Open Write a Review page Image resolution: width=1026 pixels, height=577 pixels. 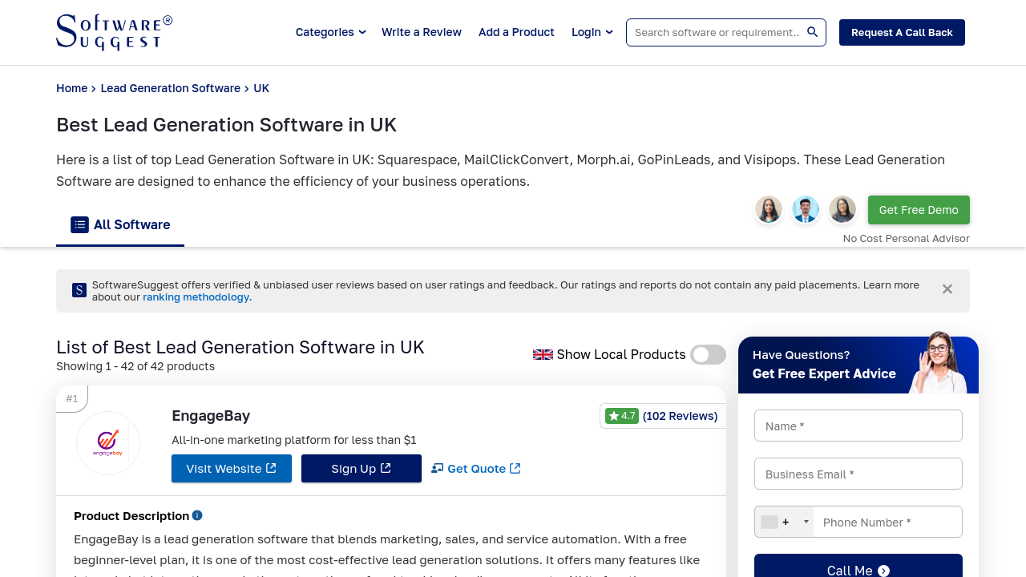(422, 32)
